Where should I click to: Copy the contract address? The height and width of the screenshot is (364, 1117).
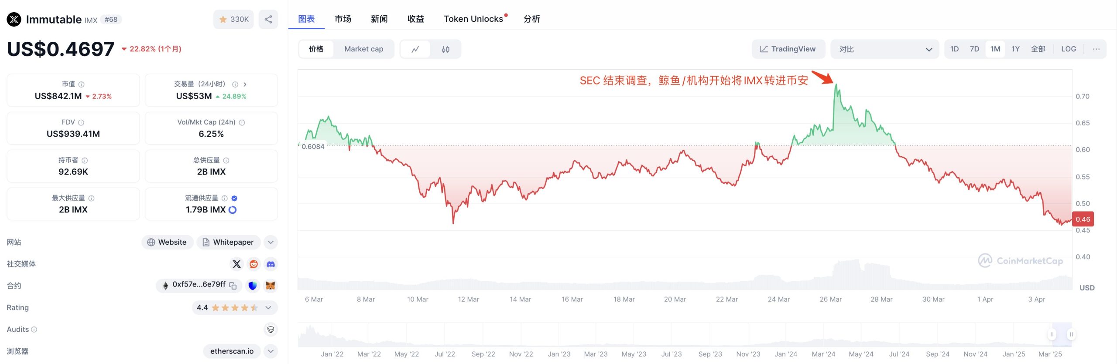point(233,286)
